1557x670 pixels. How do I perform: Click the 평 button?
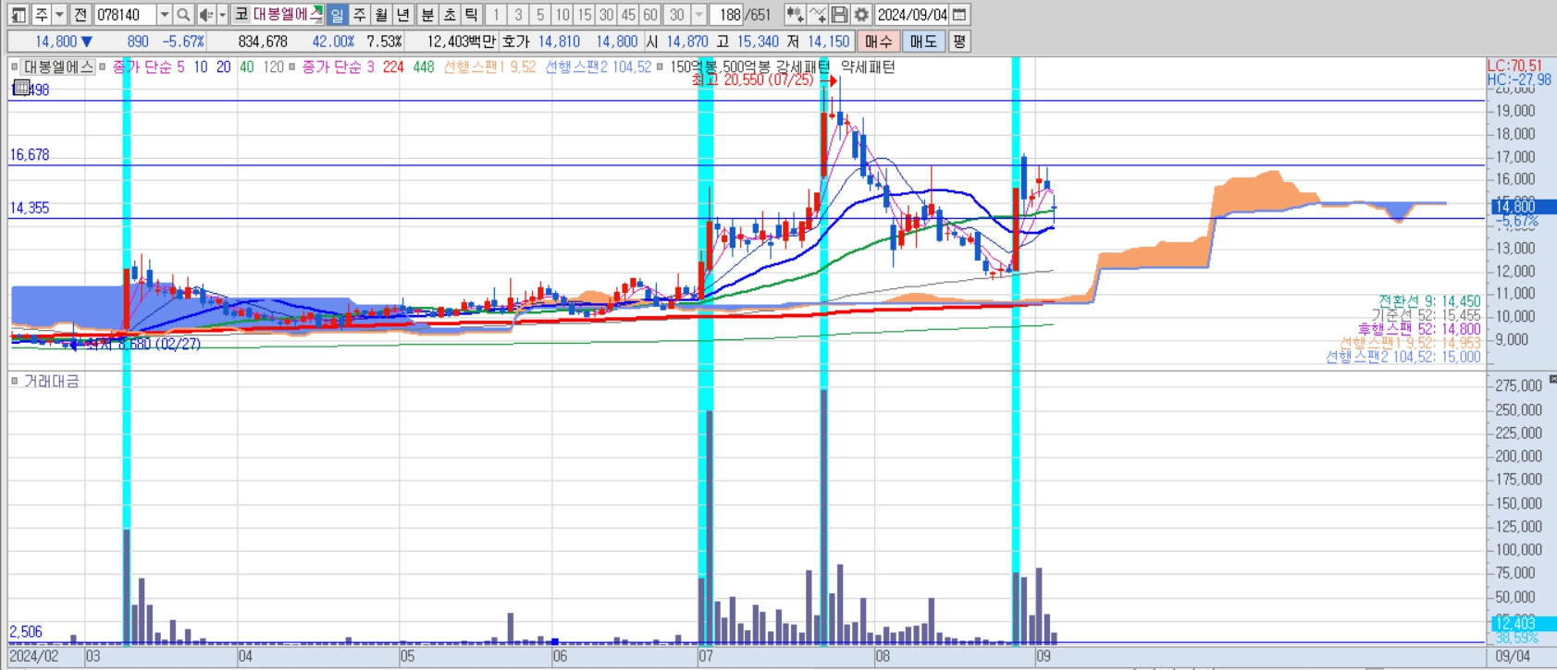(958, 42)
